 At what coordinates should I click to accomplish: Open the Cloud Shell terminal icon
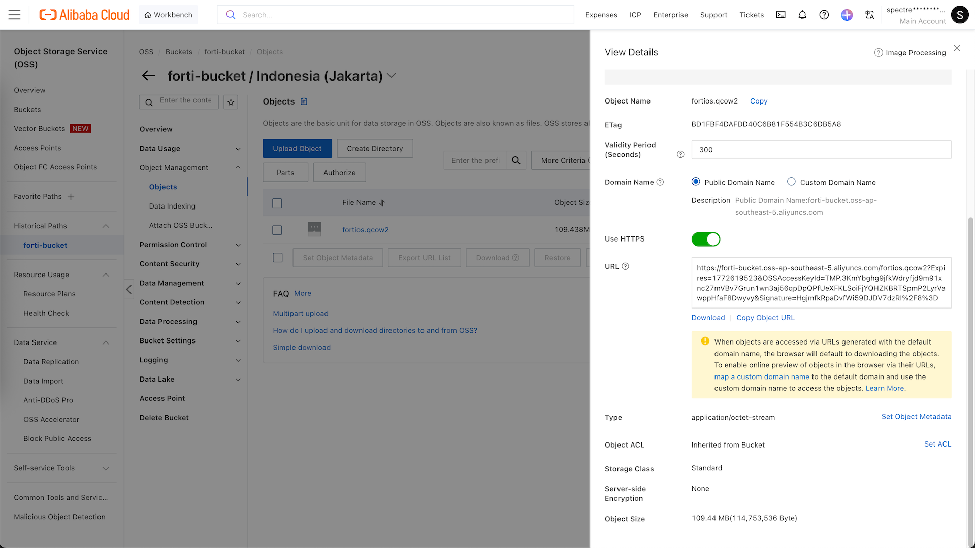(x=781, y=15)
